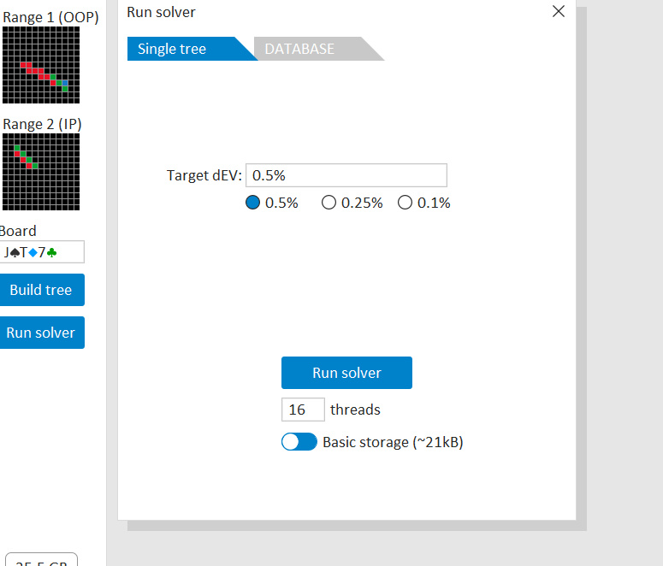Close the Run solver dialog
663x566 pixels.
pos(559,12)
